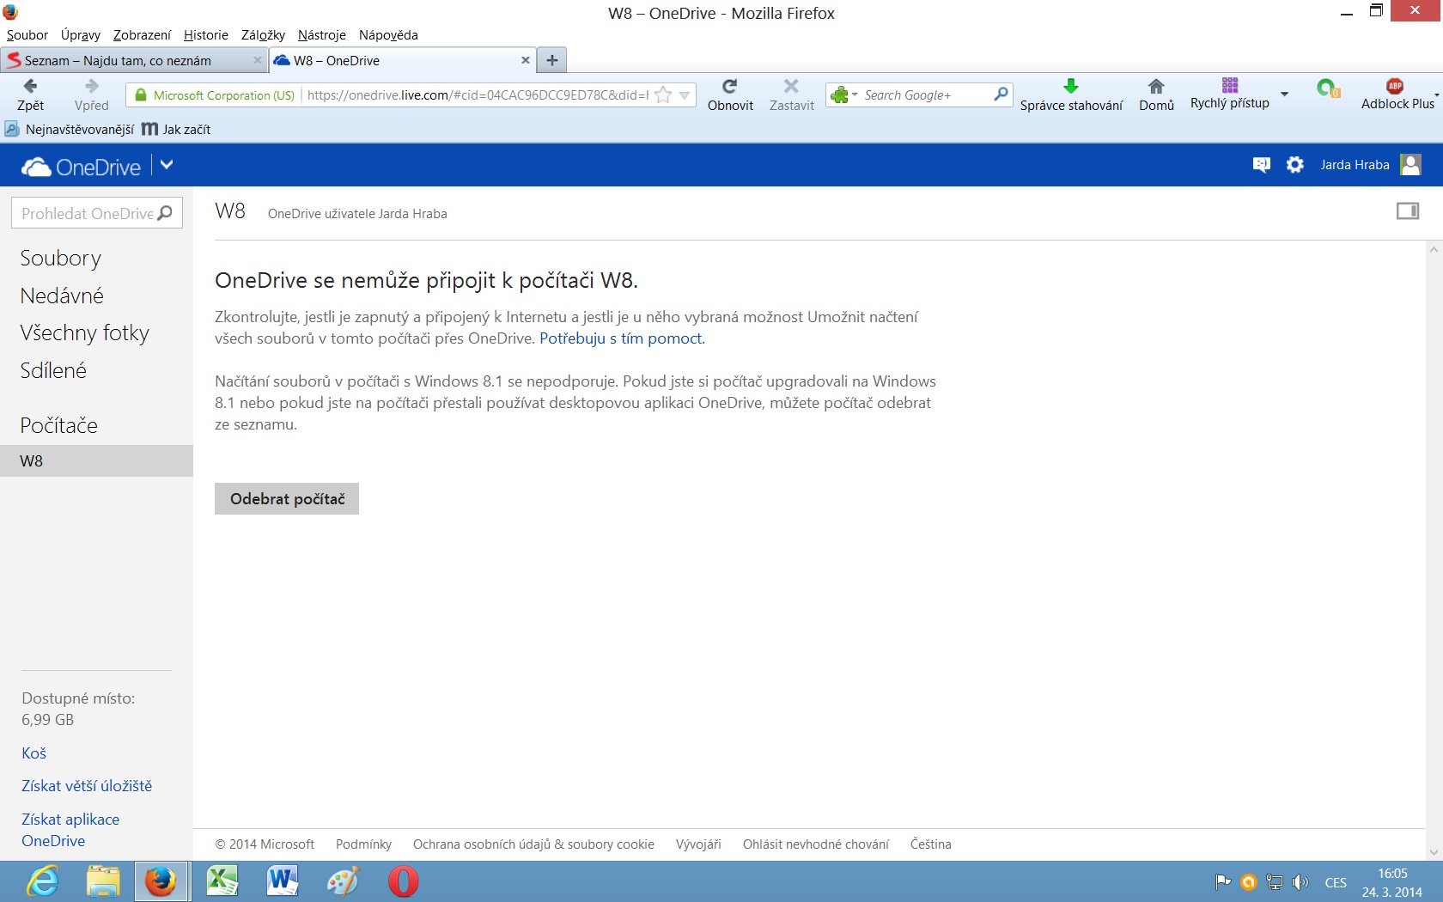
Task: Click the search magnifier in Google search box
Action: [1001, 94]
